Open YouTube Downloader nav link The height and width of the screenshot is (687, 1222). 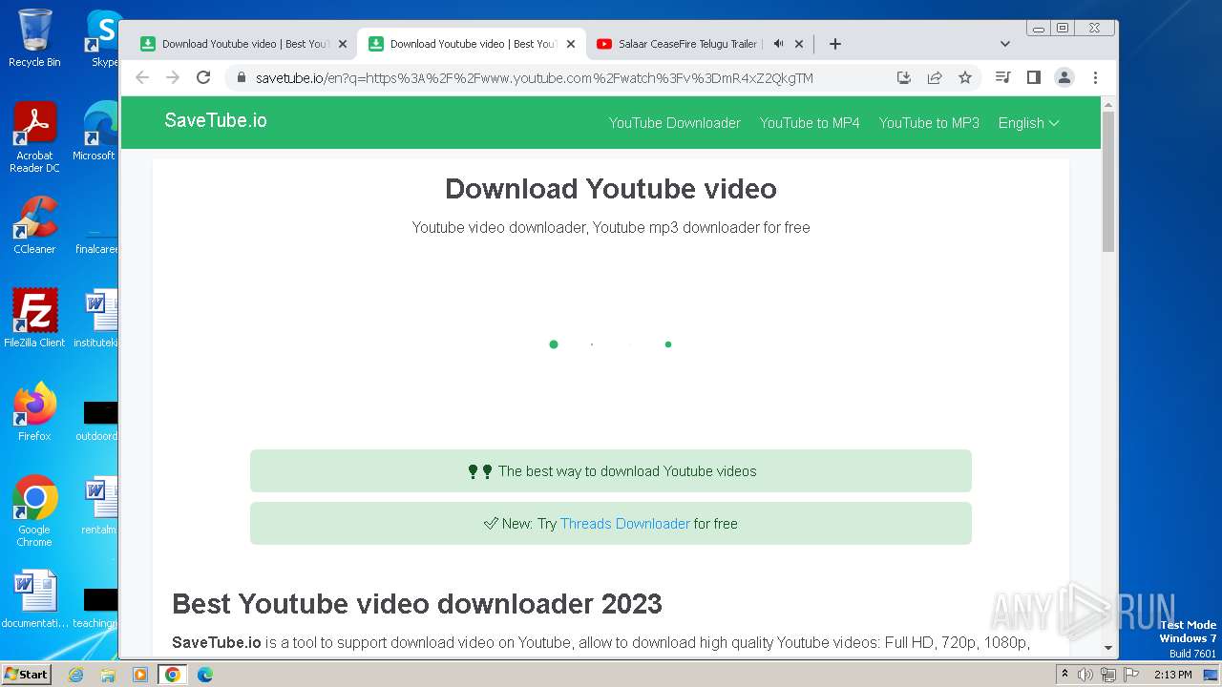(x=674, y=123)
